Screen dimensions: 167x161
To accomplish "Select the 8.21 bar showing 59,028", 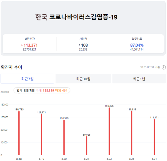I will pos(87,146).
